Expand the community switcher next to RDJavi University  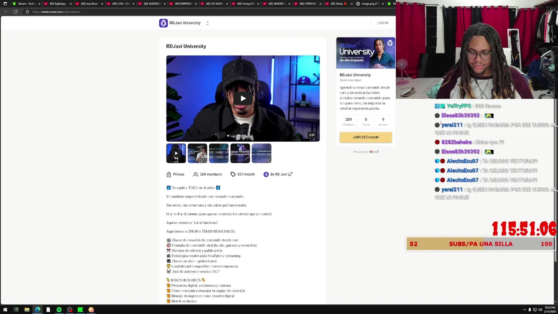point(208,23)
